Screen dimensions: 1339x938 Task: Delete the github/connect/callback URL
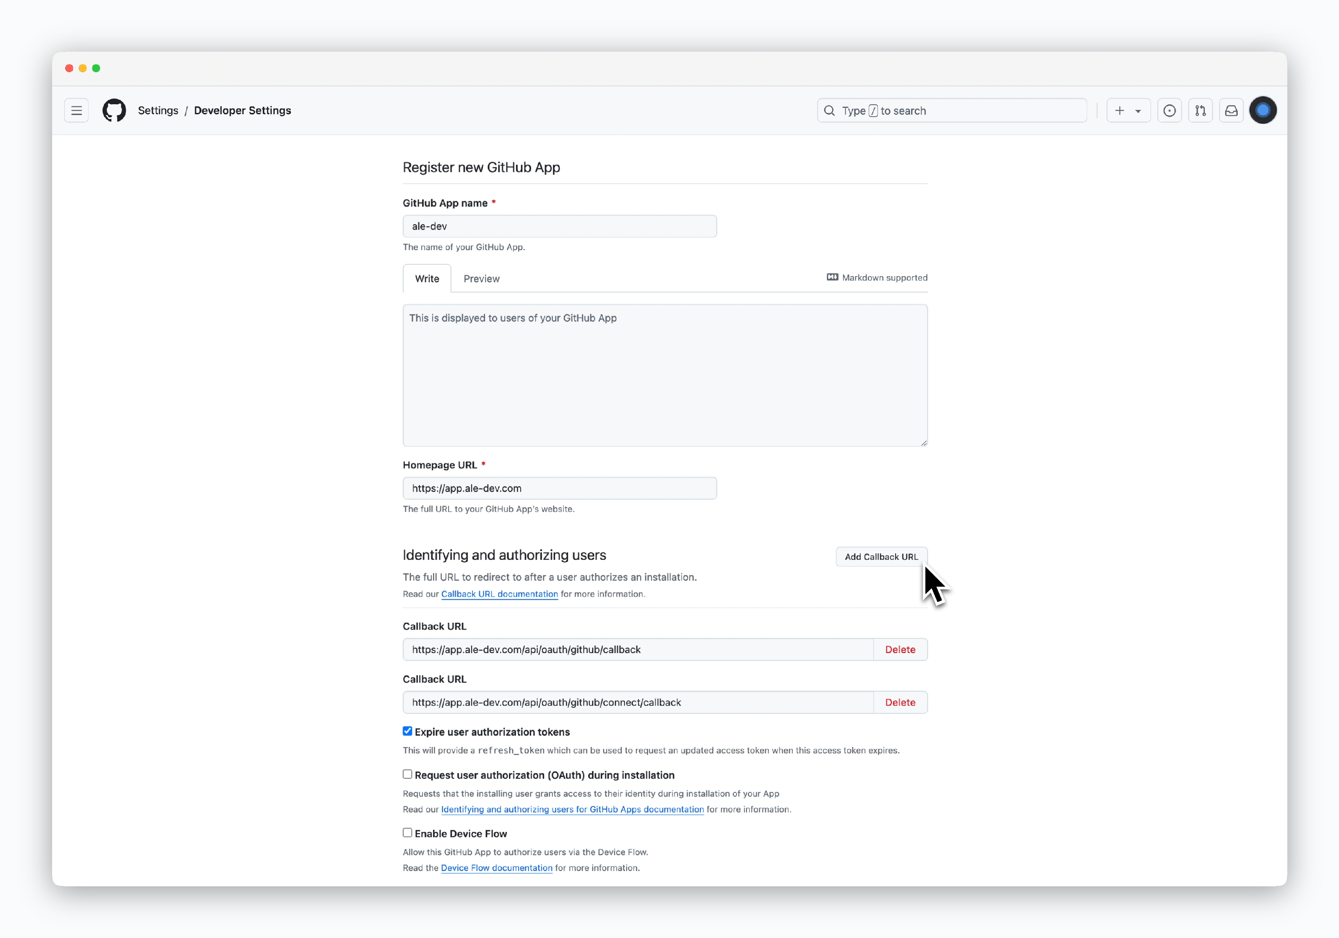[900, 703]
